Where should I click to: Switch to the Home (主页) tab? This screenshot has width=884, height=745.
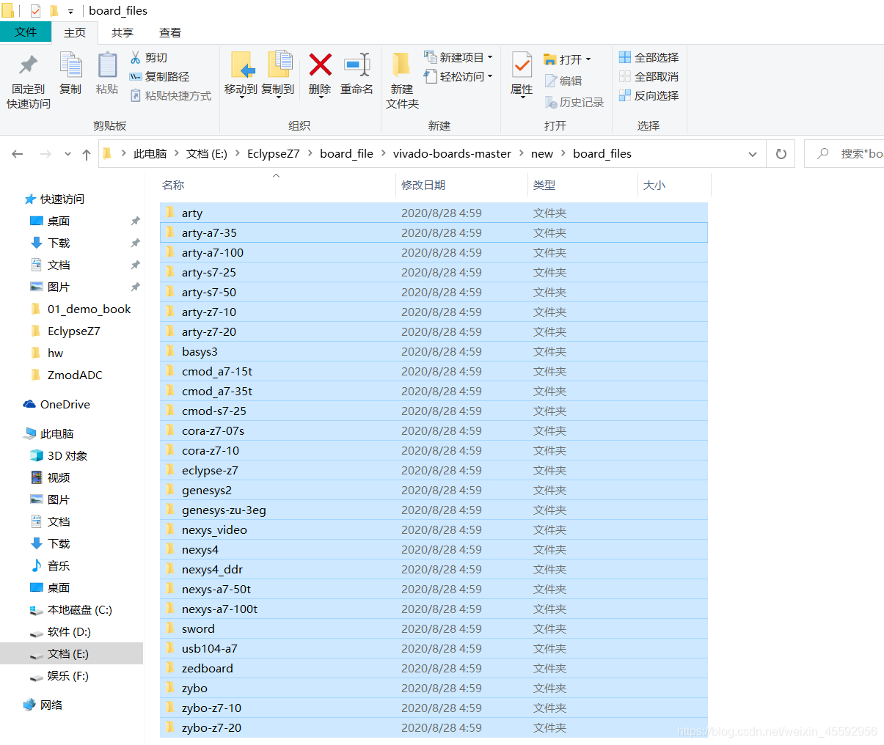click(75, 32)
